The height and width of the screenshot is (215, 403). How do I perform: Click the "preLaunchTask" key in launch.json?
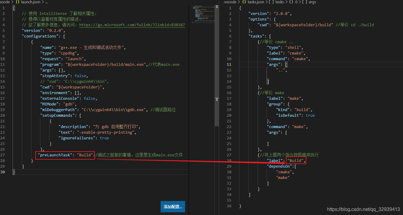(55, 155)
